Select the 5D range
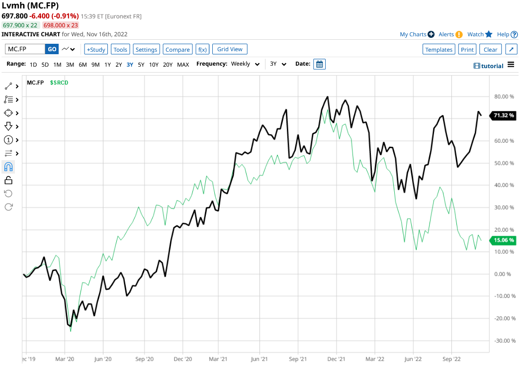 tap(45, 65)
